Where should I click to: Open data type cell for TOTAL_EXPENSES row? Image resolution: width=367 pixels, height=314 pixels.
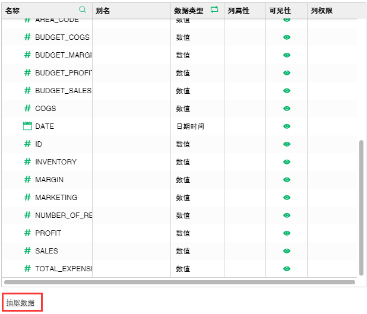coord(197,269)
